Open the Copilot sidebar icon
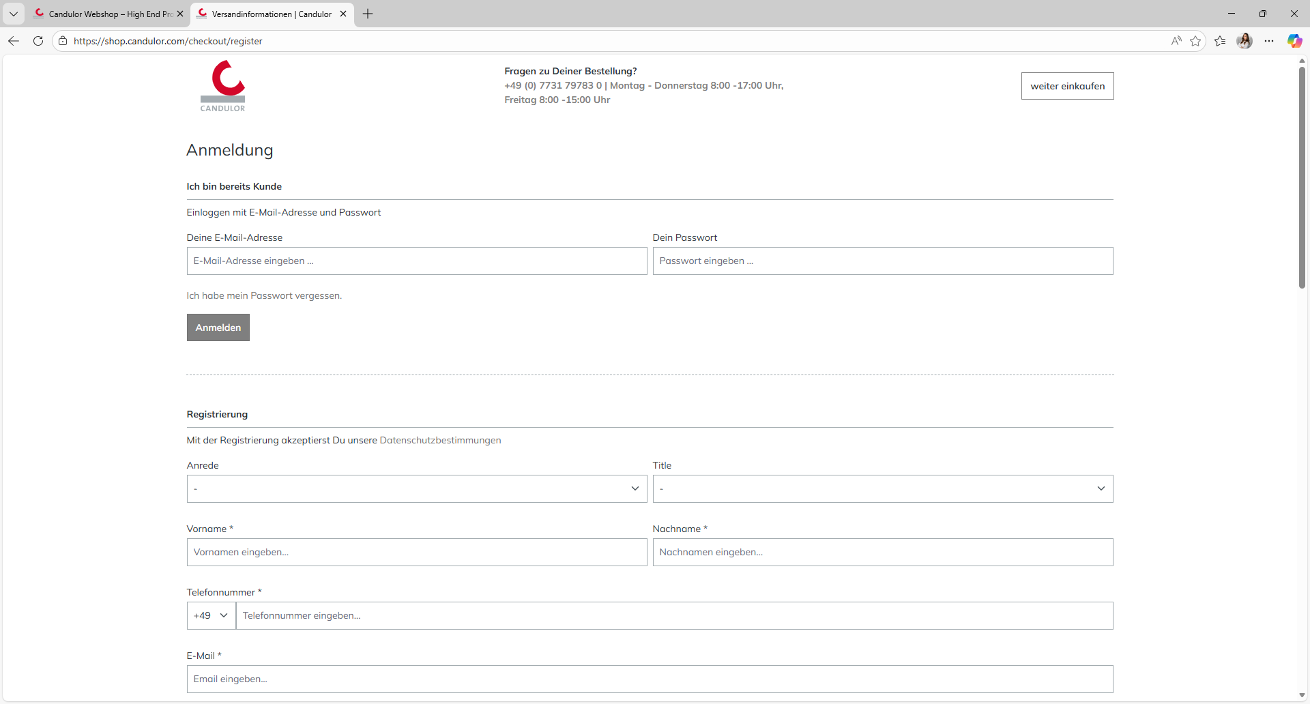Screen dimensions: 1310x704 click(1294, 41)
